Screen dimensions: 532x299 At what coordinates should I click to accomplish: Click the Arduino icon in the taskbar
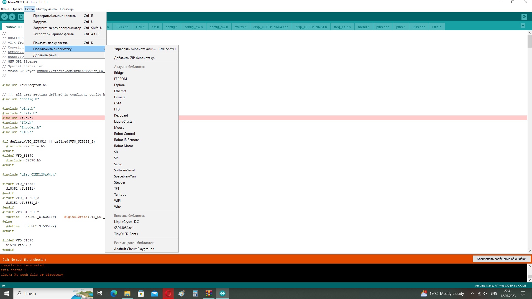(x=222, y=293)
